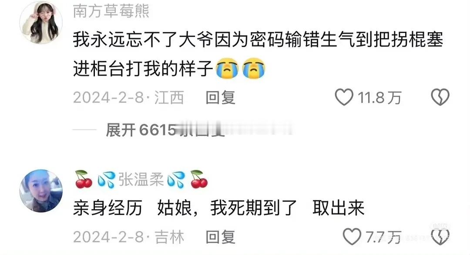Tap the right cherry emoji beside 张温柔
Viewport: 470px width, 255px height.
[x=199, y=179]
